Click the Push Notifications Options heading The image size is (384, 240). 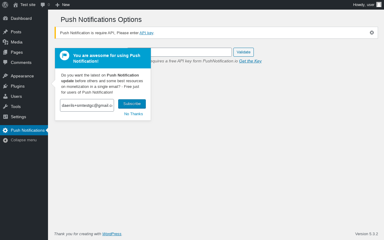(101, 19)
